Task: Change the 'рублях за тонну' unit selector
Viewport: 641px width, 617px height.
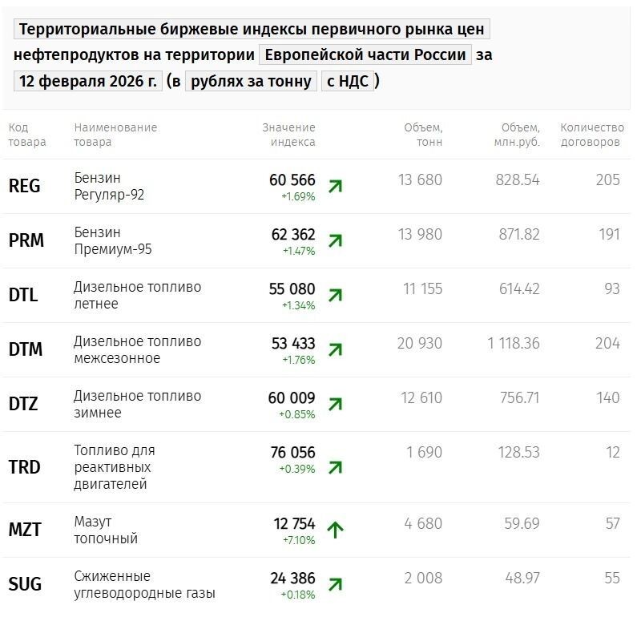Action: pyautogui.click(x=250, y=81)
